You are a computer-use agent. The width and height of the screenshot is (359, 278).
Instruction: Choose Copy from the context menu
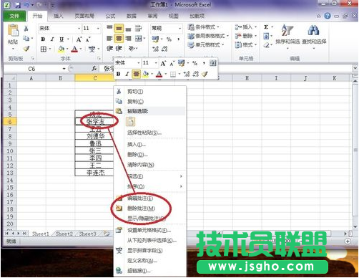click(x=149, y=102)
